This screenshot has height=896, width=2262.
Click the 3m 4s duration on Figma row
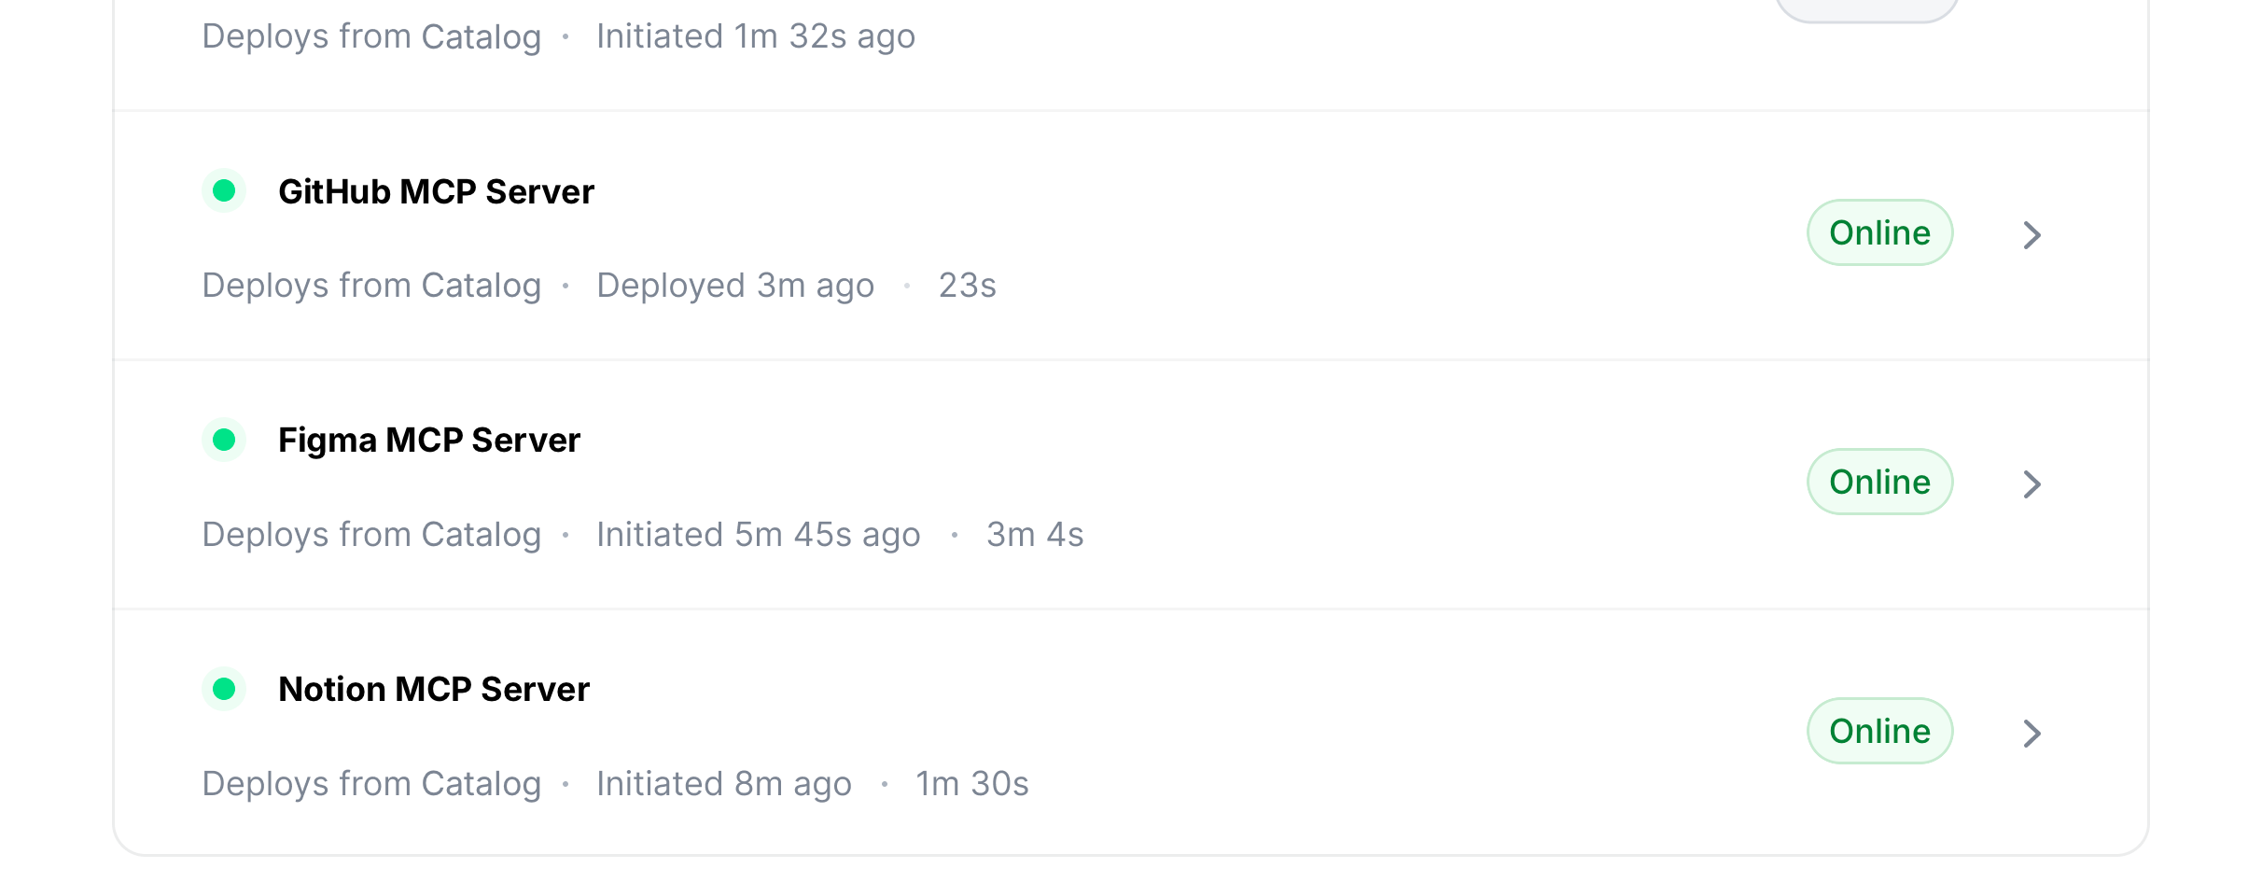coord(1035,535)
